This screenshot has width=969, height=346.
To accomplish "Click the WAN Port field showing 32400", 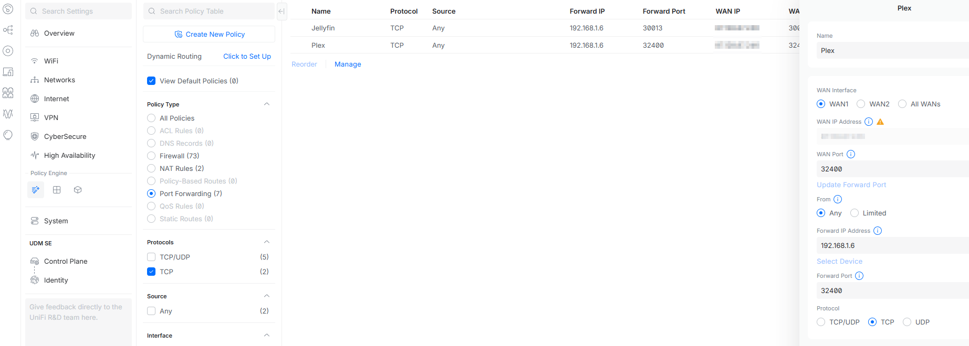I will pyautogui.click(x=893, y=169).
